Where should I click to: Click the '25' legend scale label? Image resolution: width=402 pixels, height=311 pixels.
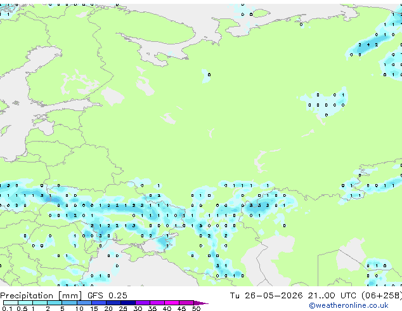[x=123, y=308]
